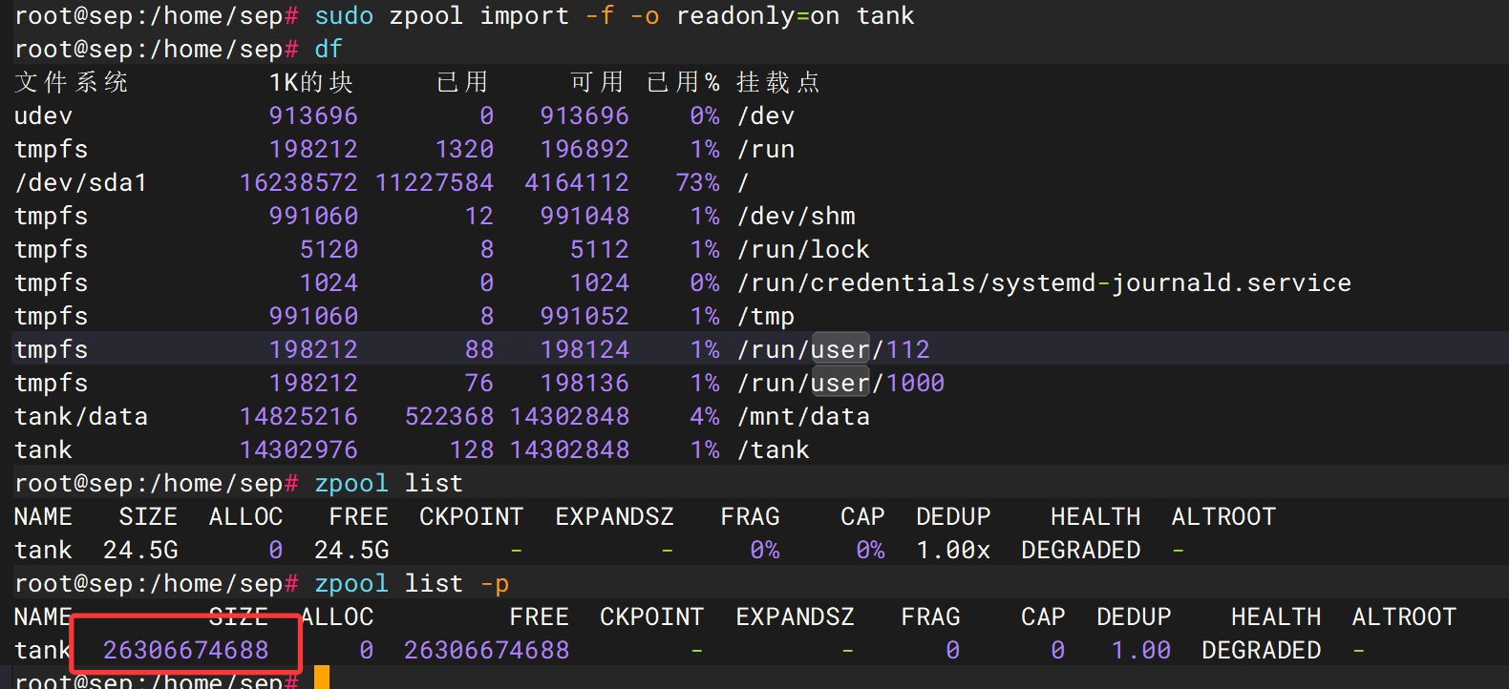Click the value 14825216 in the tank/data row

click(299, 417)
